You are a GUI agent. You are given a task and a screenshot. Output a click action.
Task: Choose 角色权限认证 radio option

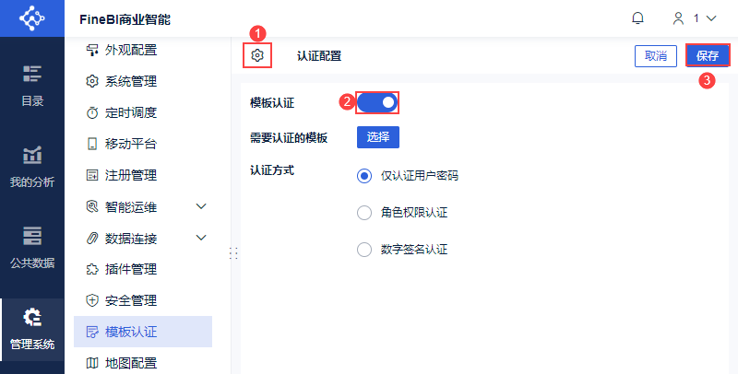click(x=364, y=213)
